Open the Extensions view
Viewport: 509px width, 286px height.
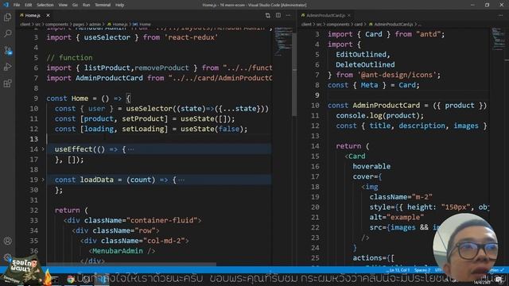[7, 83]
